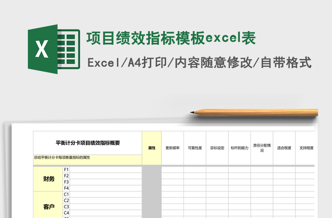Viewport: 332px width, 218px height.
Task: Click the 客户 category cell
Action: 48,206
